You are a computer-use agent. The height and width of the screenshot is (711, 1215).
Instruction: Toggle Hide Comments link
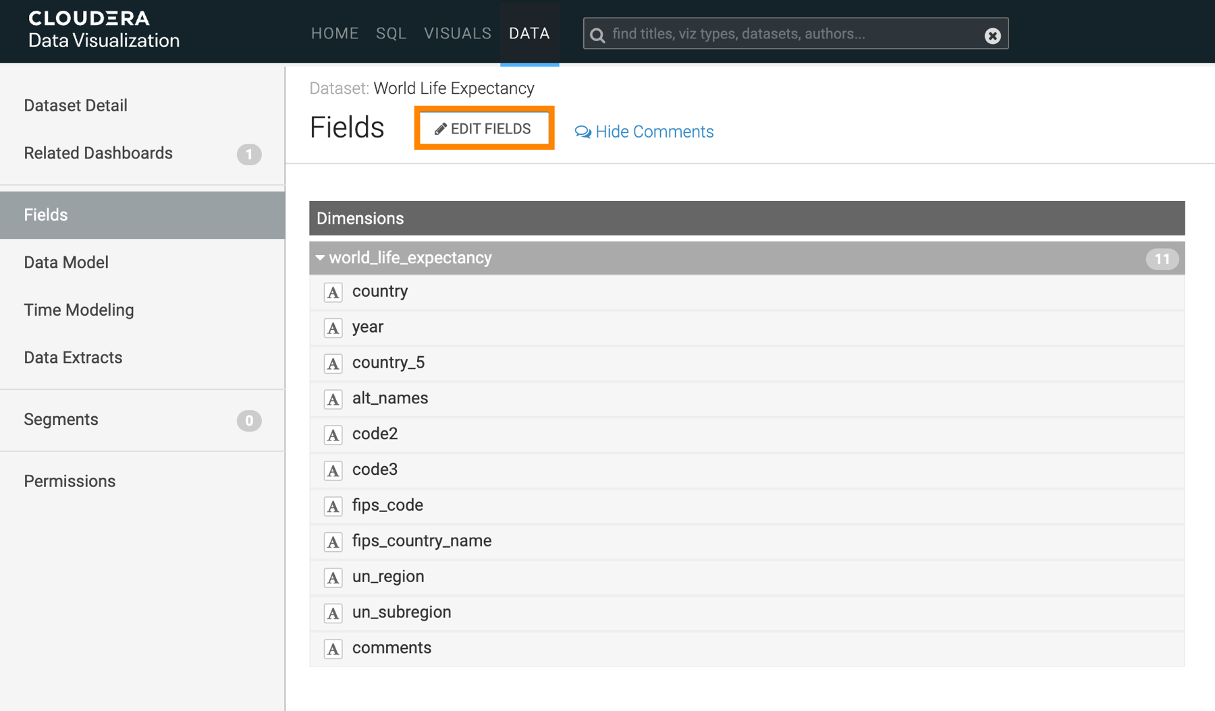645,132
